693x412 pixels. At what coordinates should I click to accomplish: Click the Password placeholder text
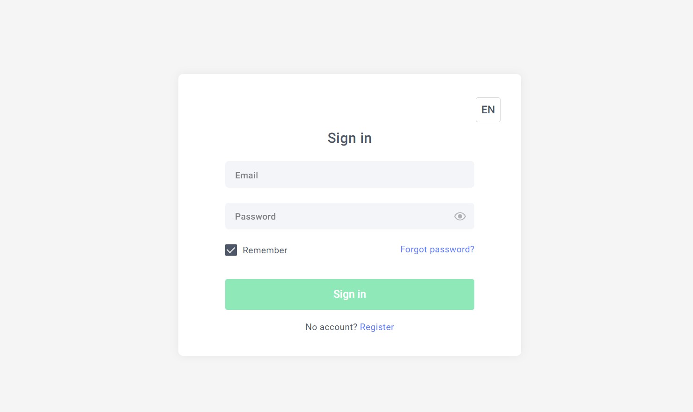[255, 217]
